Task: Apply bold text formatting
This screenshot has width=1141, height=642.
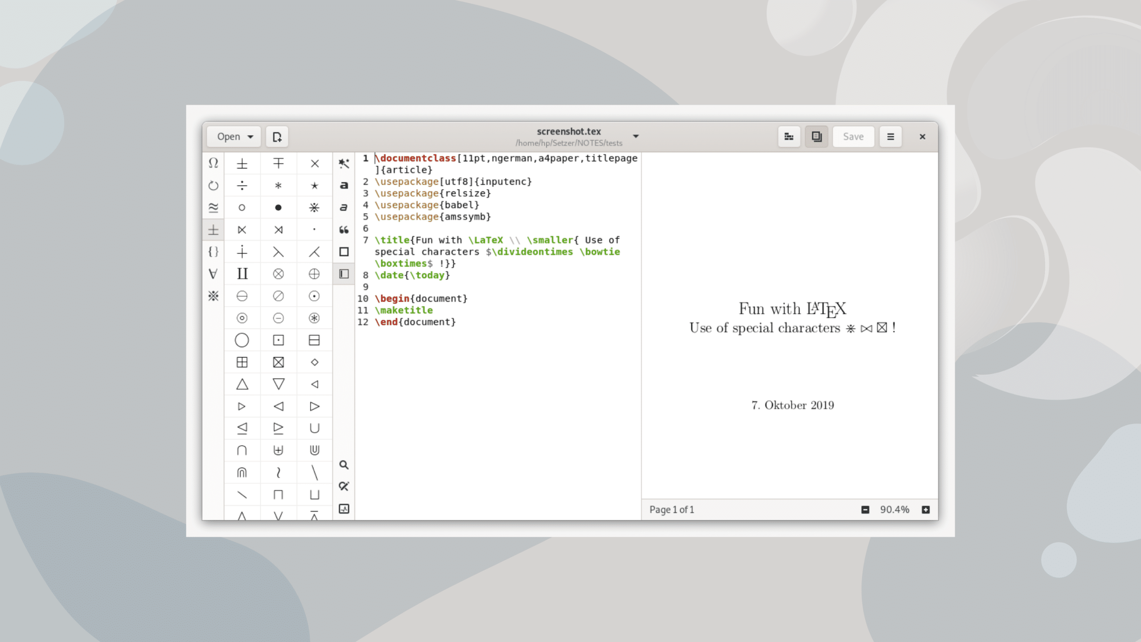Action: [x=344, y=185]
